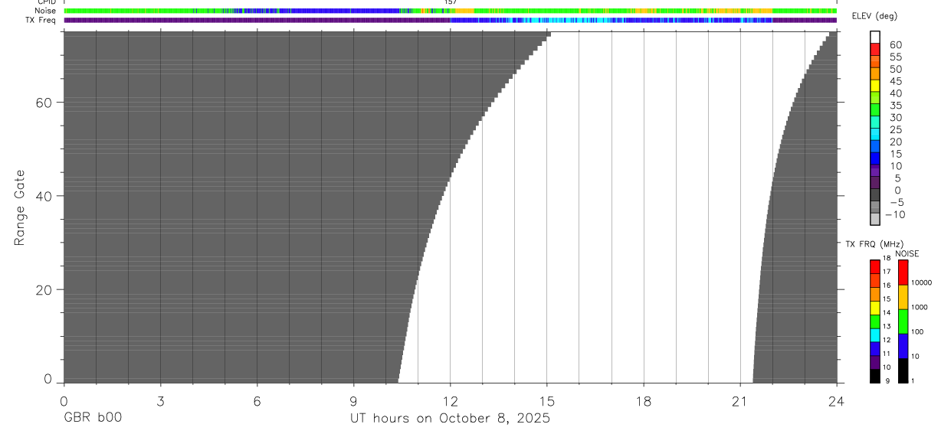Click the x-axis tick label '3'

coord(160,400)
